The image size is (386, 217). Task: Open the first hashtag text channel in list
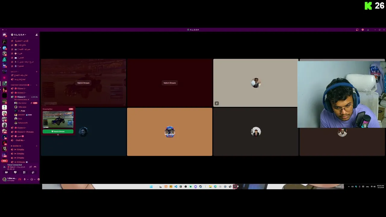click(24, 41)
